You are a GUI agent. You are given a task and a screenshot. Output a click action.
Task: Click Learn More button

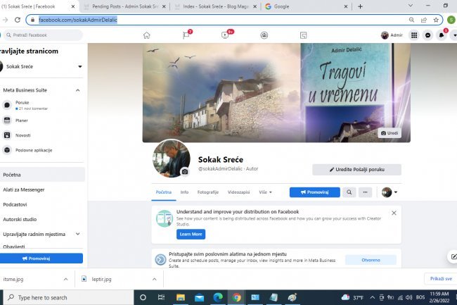(x=191, y=234)
